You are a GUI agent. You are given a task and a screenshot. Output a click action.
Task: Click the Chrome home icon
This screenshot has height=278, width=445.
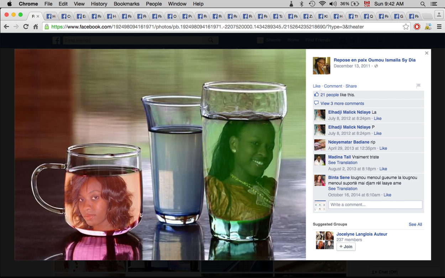pos(36,27)
